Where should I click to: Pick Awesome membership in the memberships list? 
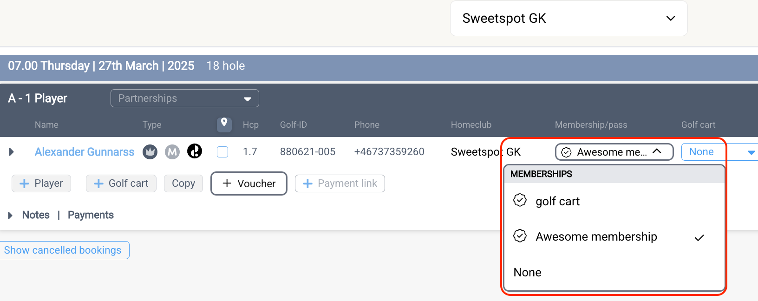click(x=596, y=237)
